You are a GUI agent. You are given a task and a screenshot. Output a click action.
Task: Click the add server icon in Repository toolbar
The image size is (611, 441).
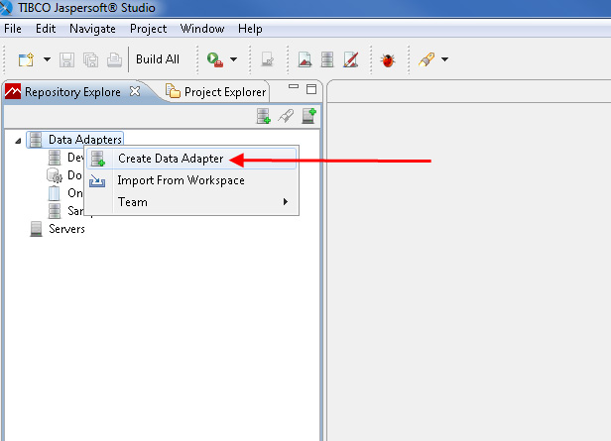[x=308, y=117]
